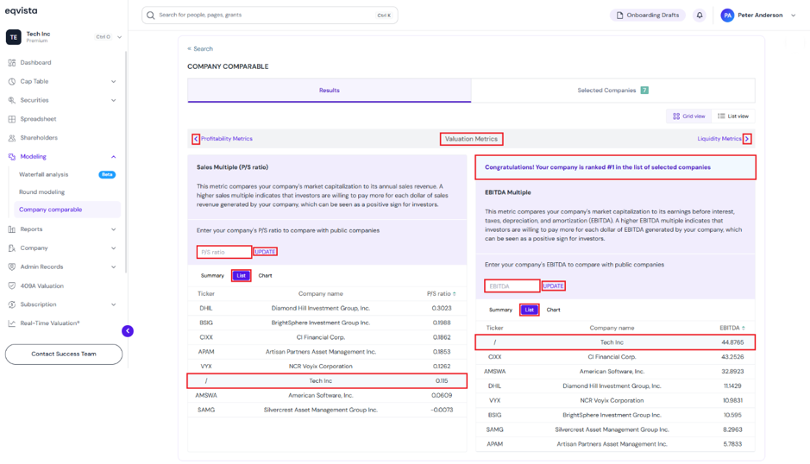Click the Spreadsheet grid icon
Viewport: 810px width, 464px height.
pos(12,119)
